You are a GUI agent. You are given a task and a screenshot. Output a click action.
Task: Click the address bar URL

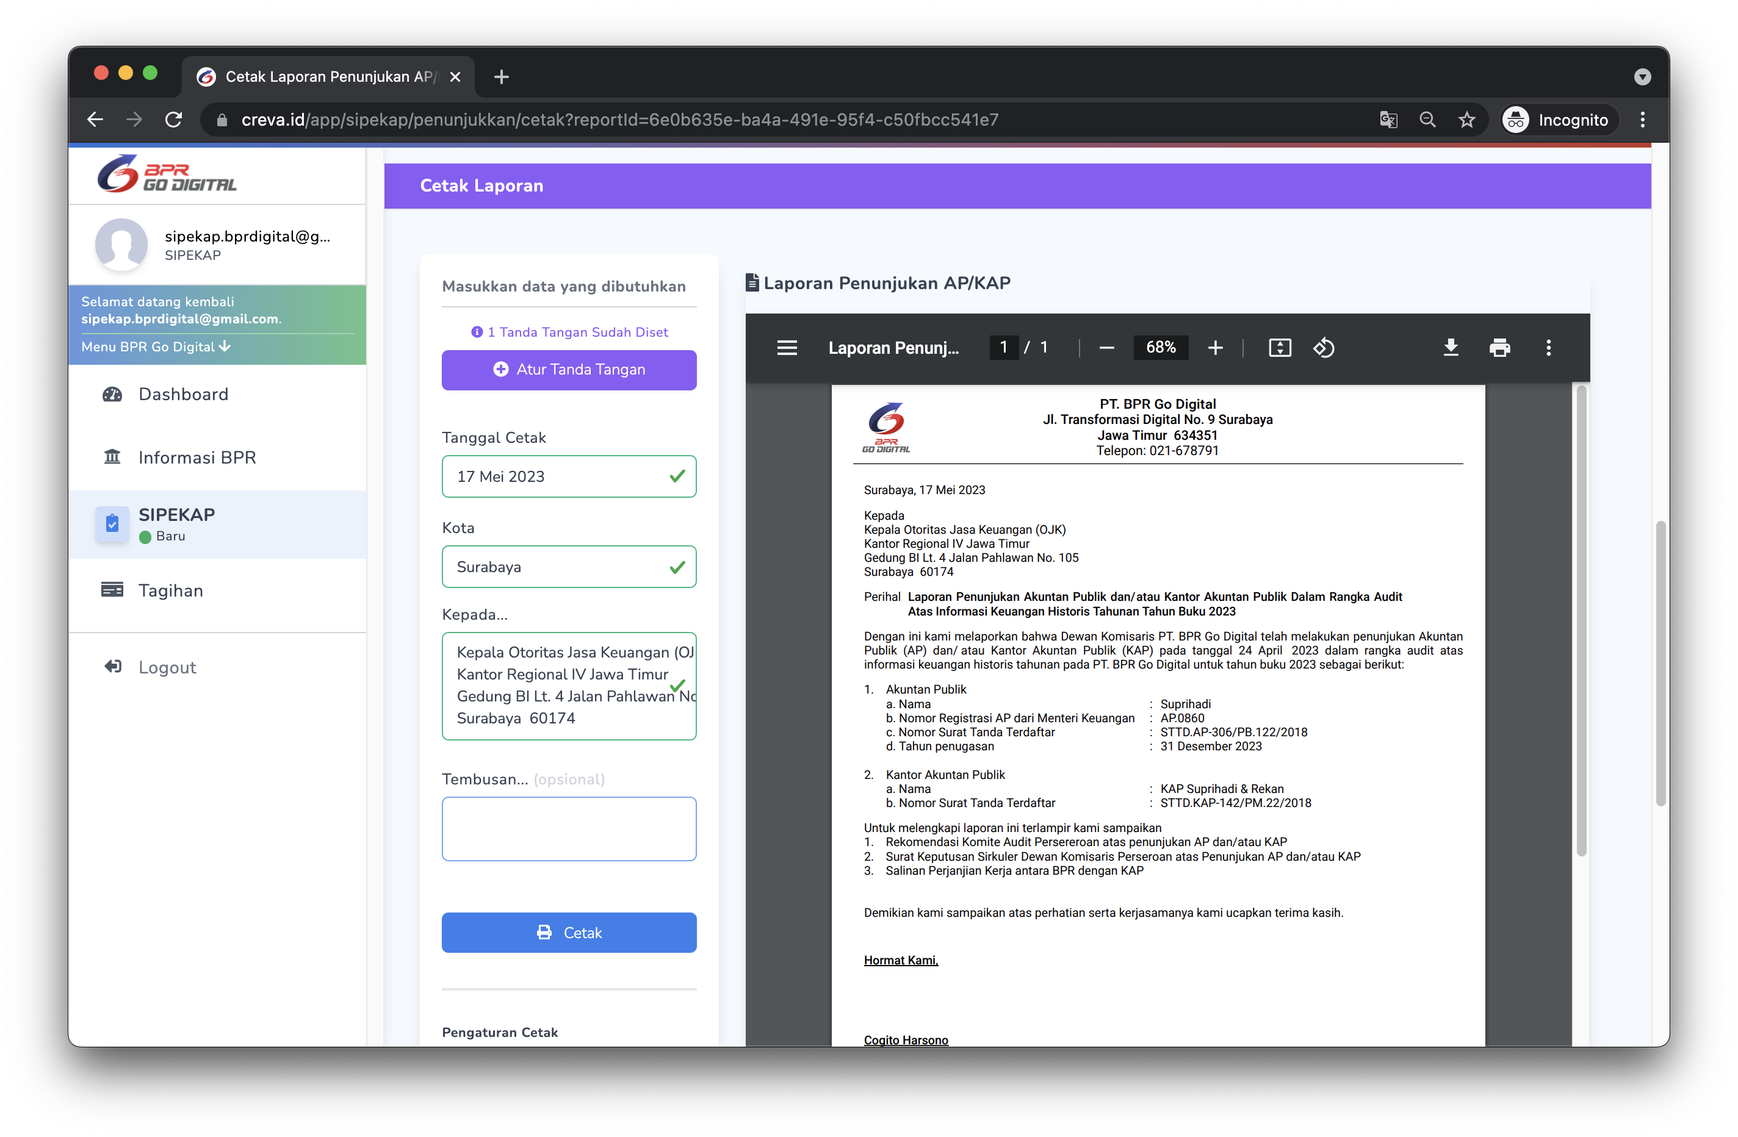pyautogui.click(x=620, y=120)
